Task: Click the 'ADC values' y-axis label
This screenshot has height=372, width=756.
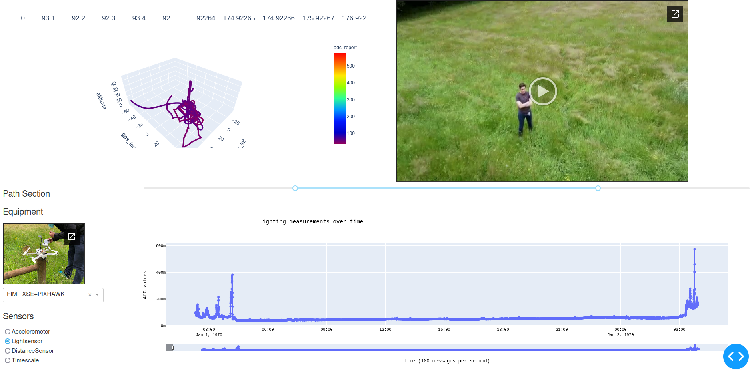Action: click(x=145, y=285)
